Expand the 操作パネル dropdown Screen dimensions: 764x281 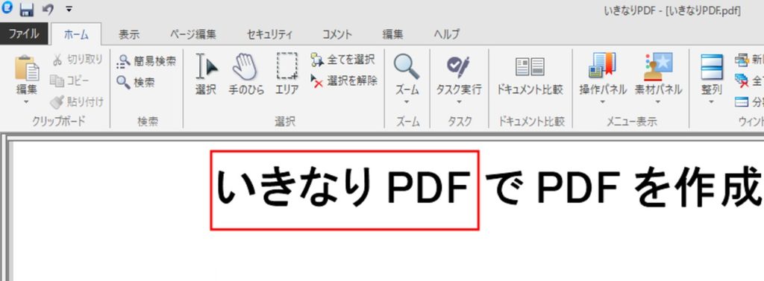(x=602, y=102)
